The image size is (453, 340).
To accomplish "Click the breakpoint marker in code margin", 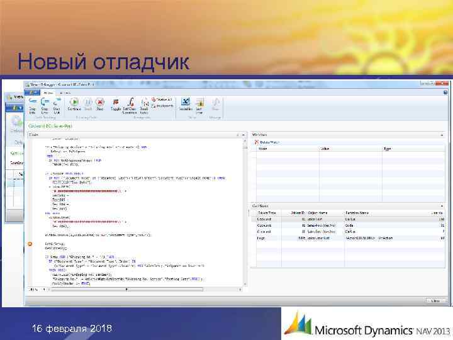I will (30, 244).
